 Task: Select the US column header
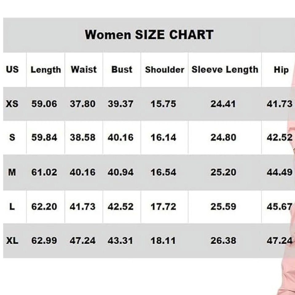[x=12, y=69]
